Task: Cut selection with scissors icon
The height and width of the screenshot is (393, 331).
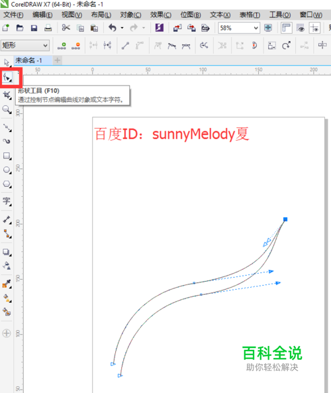Action: pos(66,28)
